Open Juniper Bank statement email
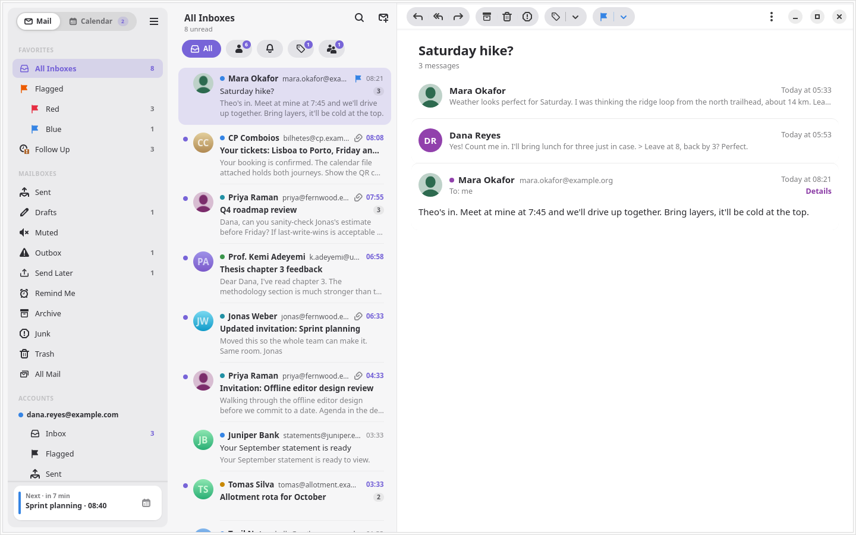 (x=285, y=447)
